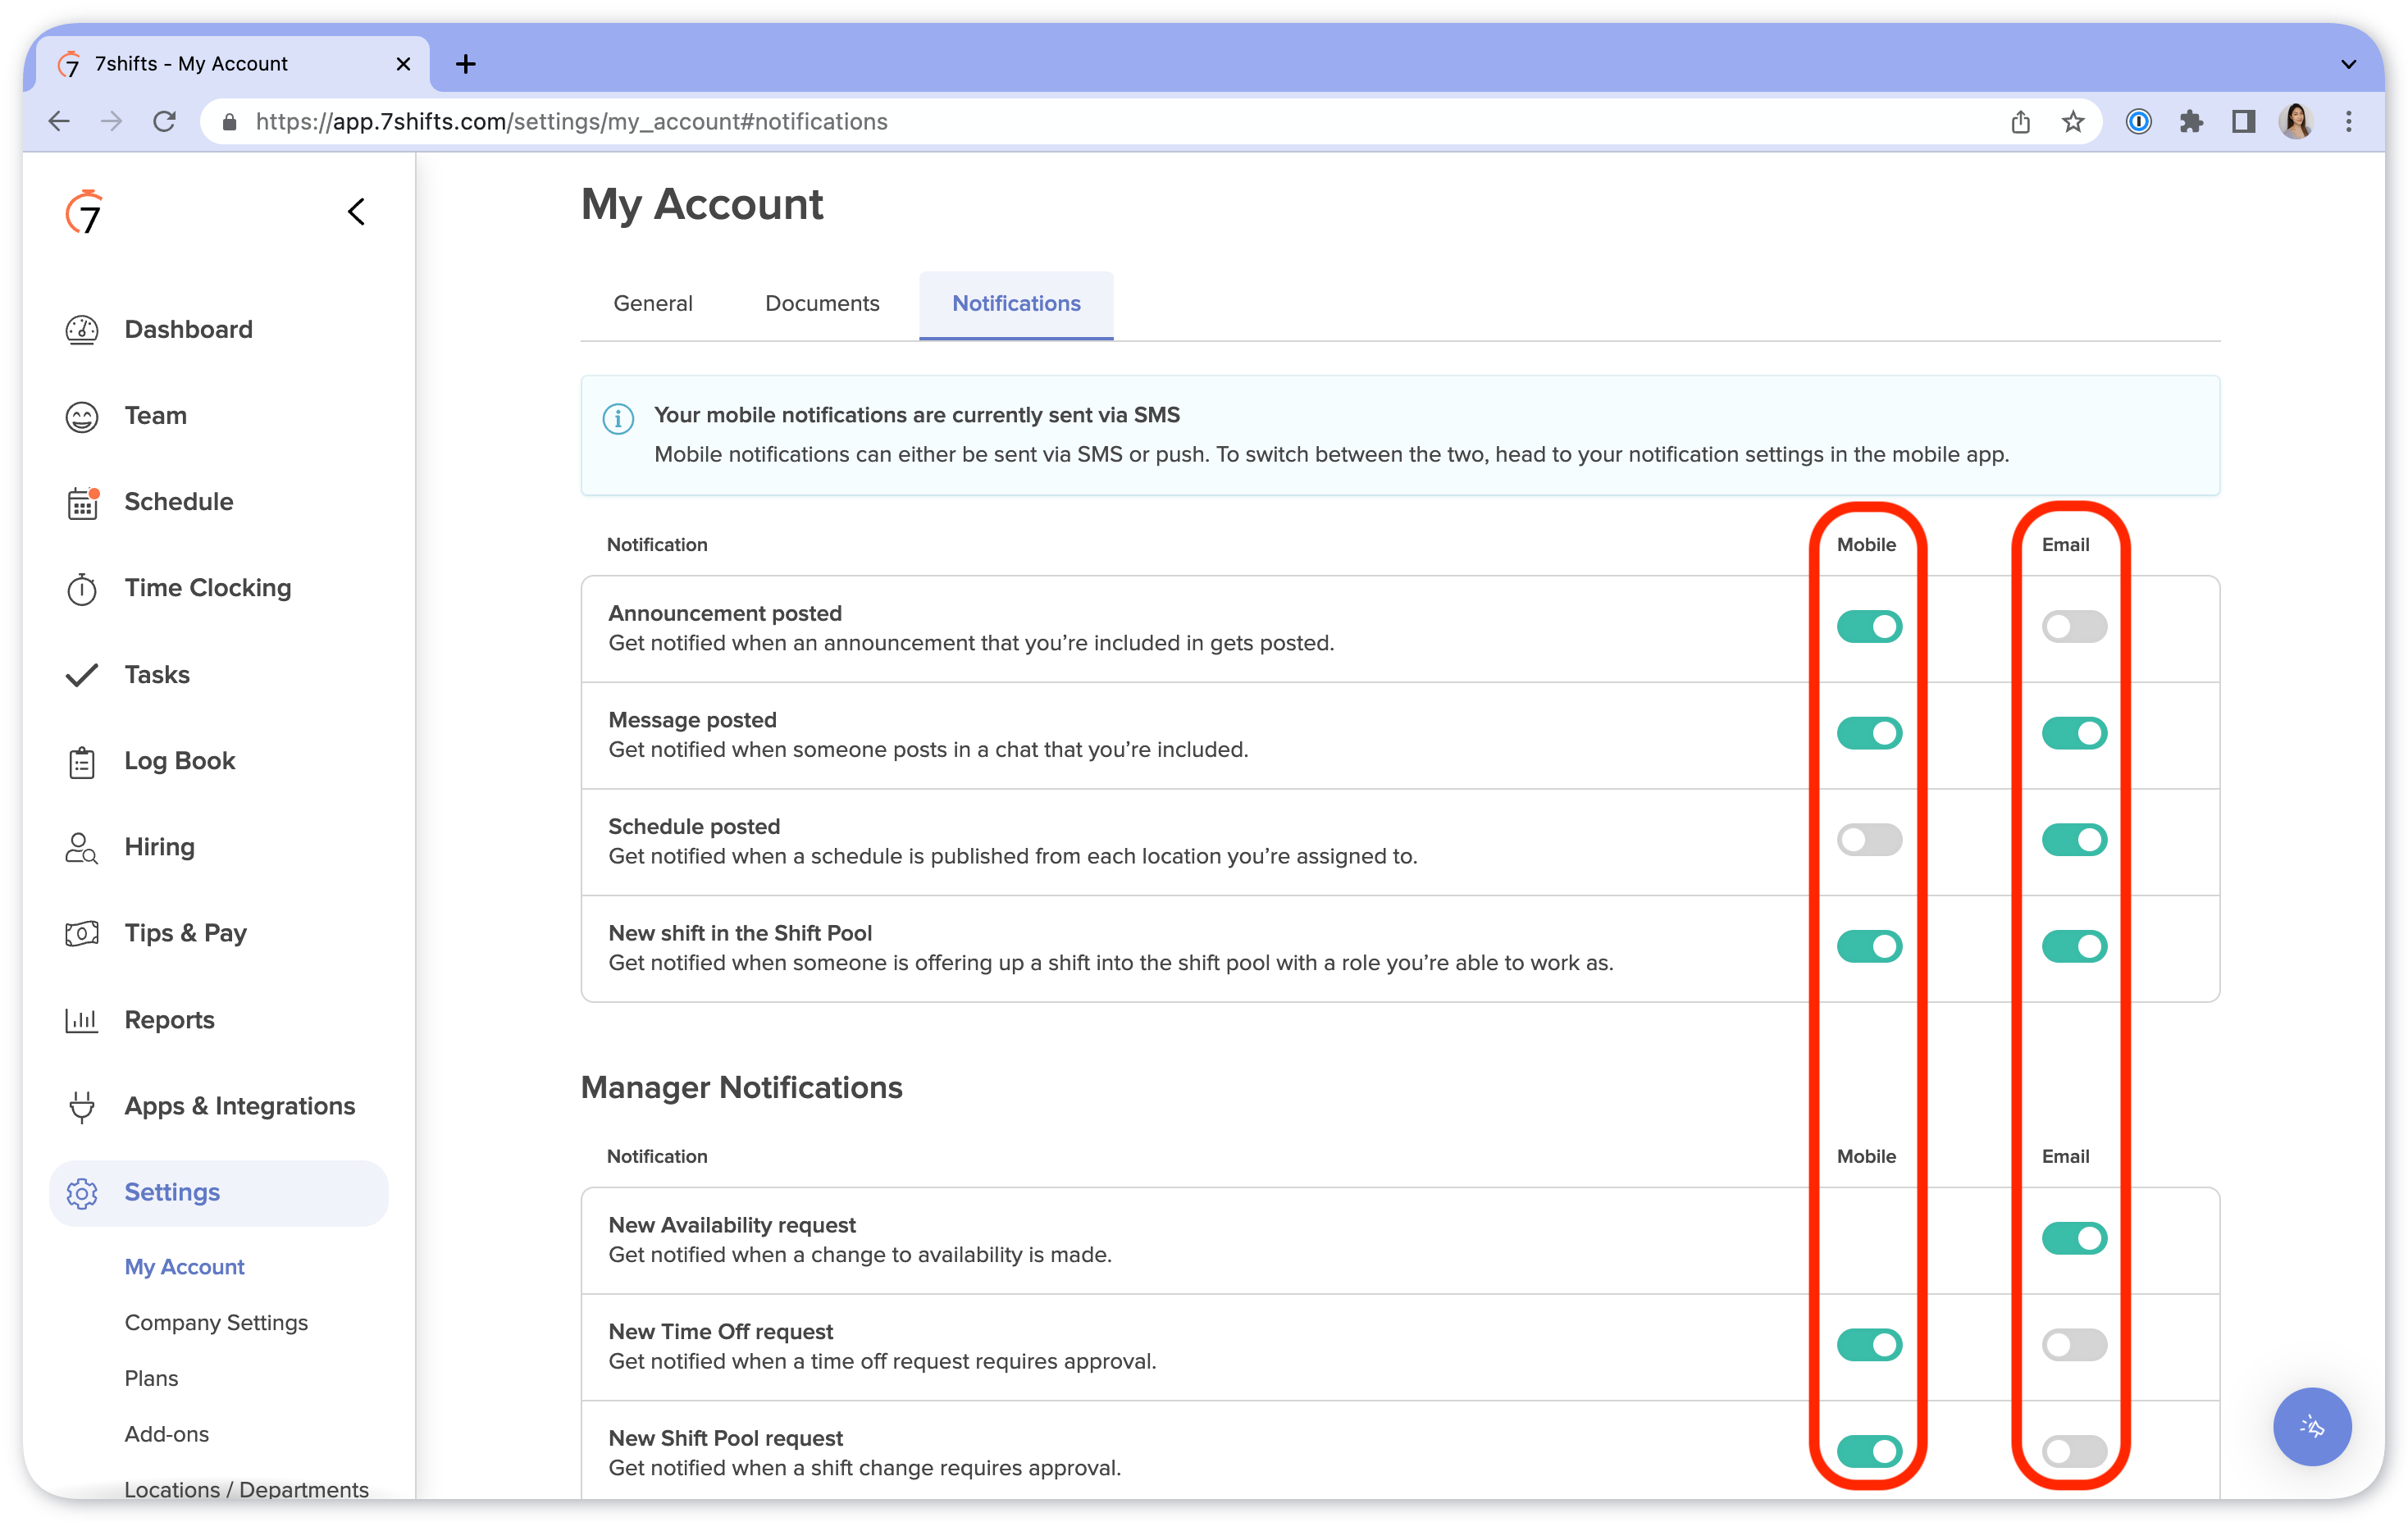This screenshot has width=2408, height=1522.
Task: Click the lock icon for site info
Action: [229, 121]
